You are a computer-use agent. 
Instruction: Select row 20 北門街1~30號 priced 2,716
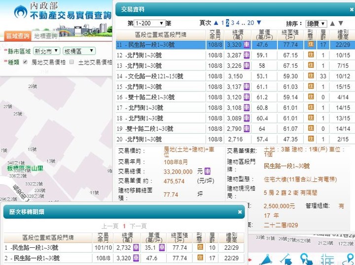point(235,139)
